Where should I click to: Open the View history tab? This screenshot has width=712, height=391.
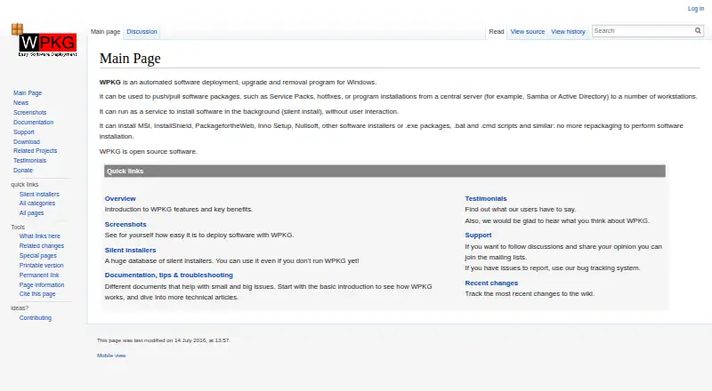[568, 32]
